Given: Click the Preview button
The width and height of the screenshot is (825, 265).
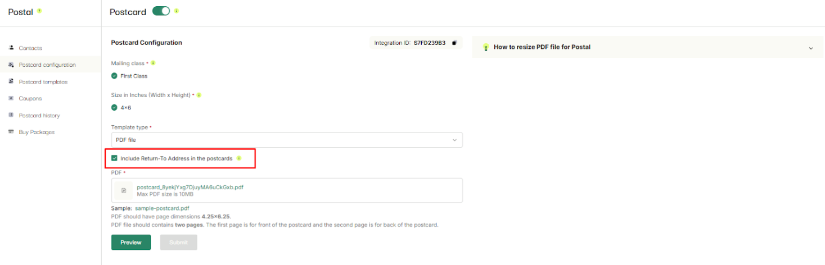Looking at the screenshot, I should point(131,243).
